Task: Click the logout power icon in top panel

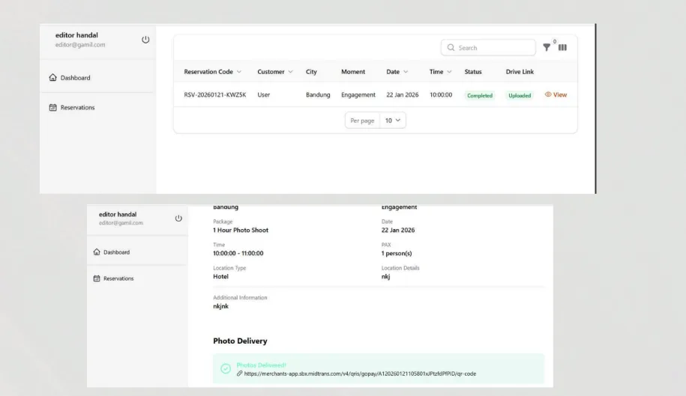Action: [x=145, y=40]
